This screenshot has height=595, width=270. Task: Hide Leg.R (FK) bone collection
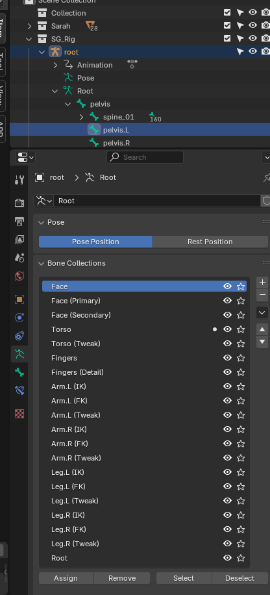click(228, 529)
